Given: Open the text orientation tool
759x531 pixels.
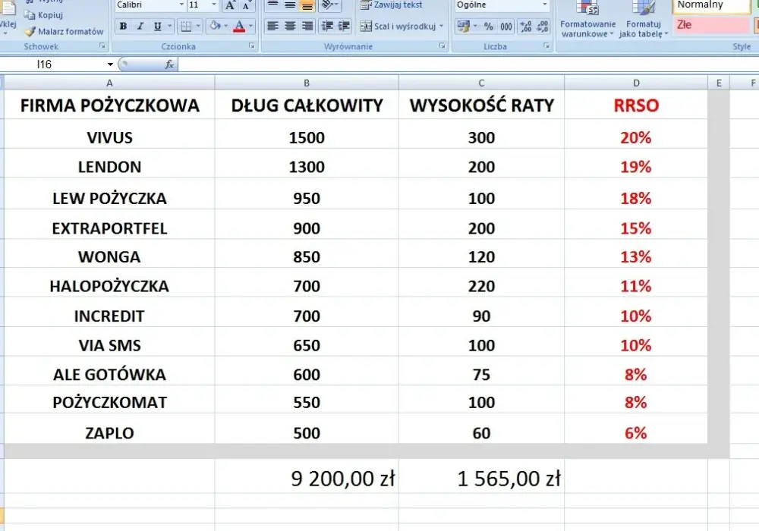Looking at the screenshot, I should [x=329, y=5].
